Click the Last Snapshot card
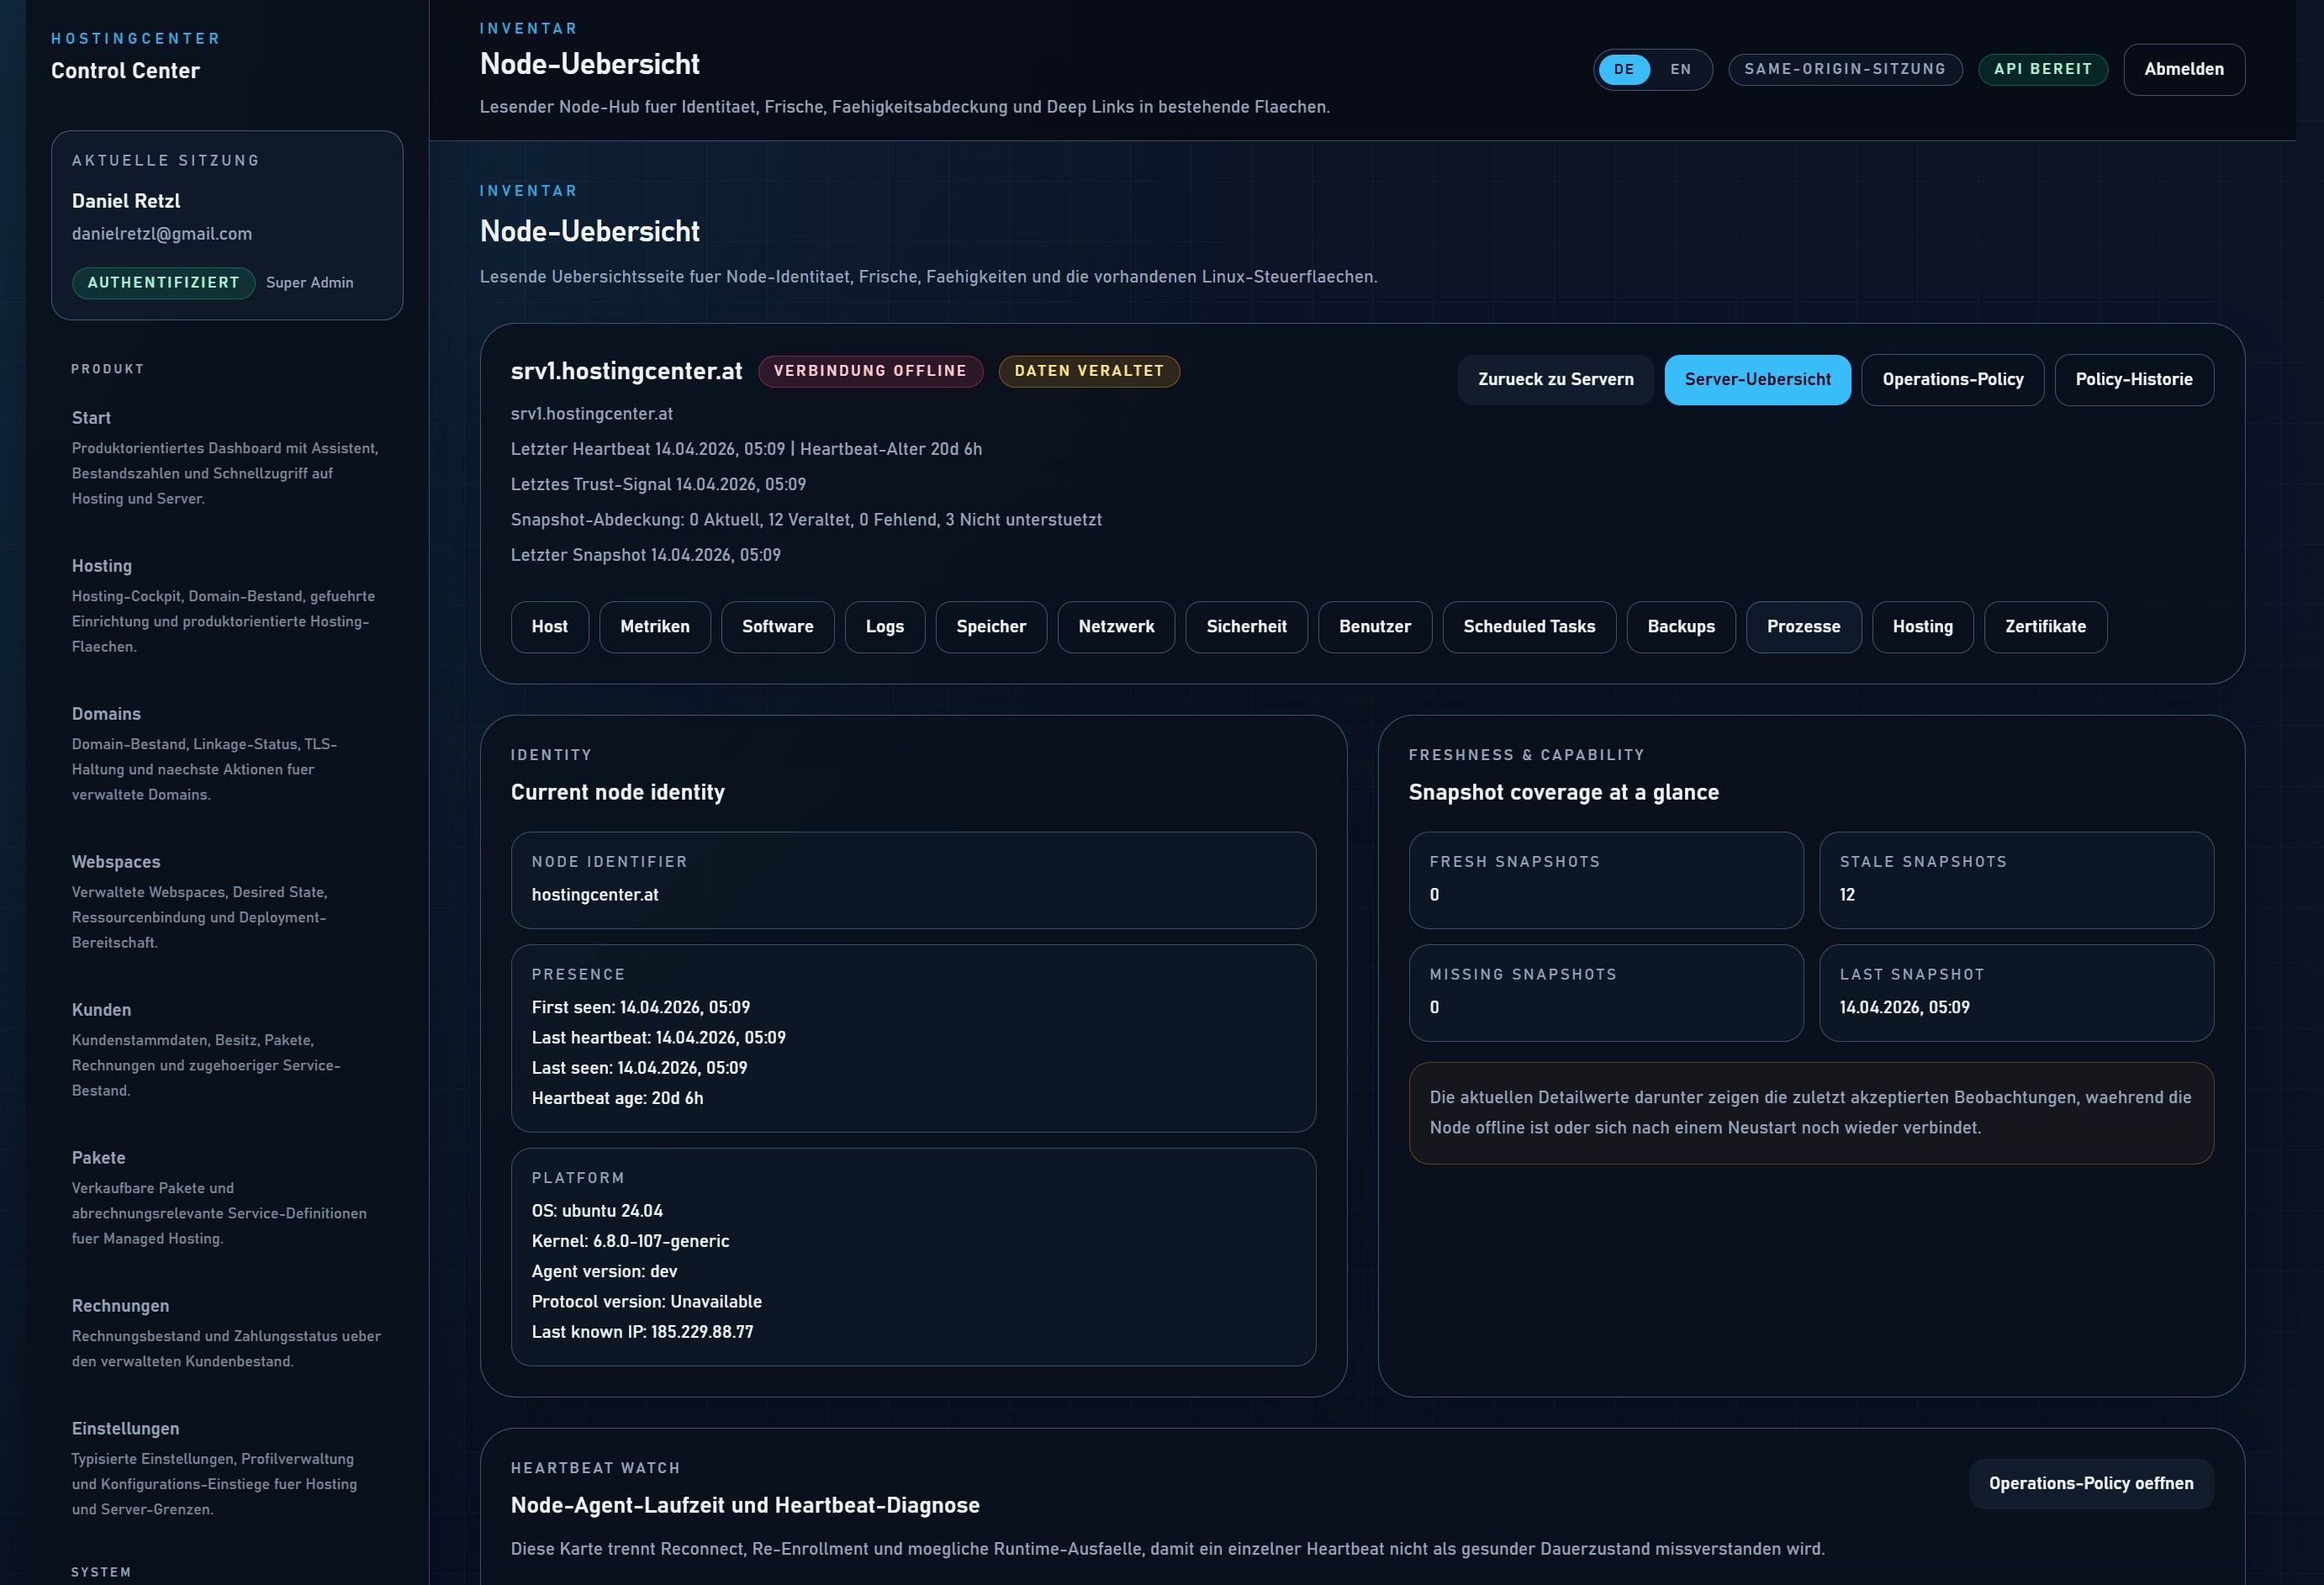 coord(2016,993)
